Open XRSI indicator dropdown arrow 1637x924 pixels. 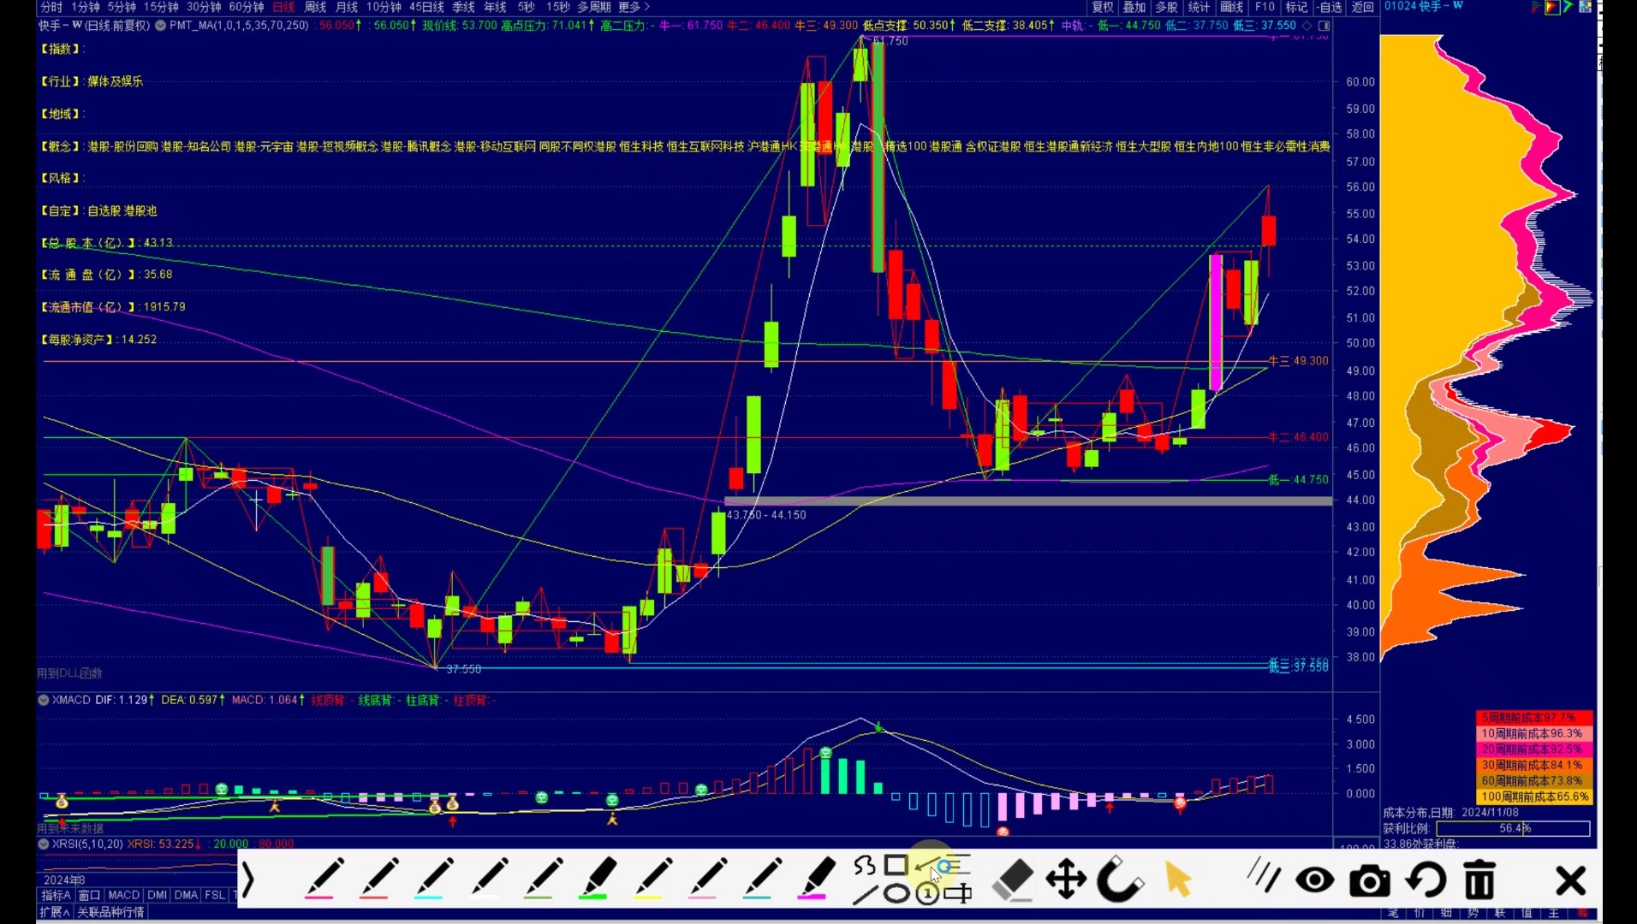pos(44,844)
